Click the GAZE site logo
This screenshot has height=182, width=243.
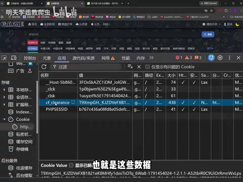[12, 24]
